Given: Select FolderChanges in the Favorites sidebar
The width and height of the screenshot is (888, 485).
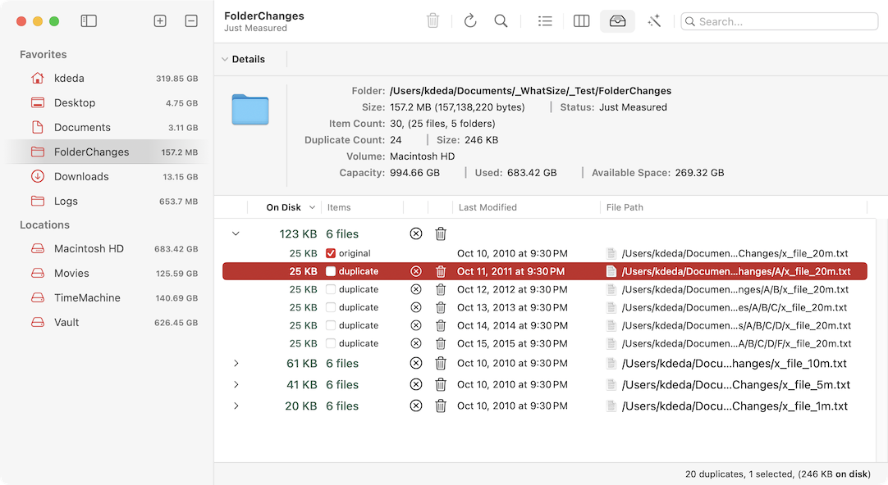Looking at the screenshot, I should click(90, 152).
